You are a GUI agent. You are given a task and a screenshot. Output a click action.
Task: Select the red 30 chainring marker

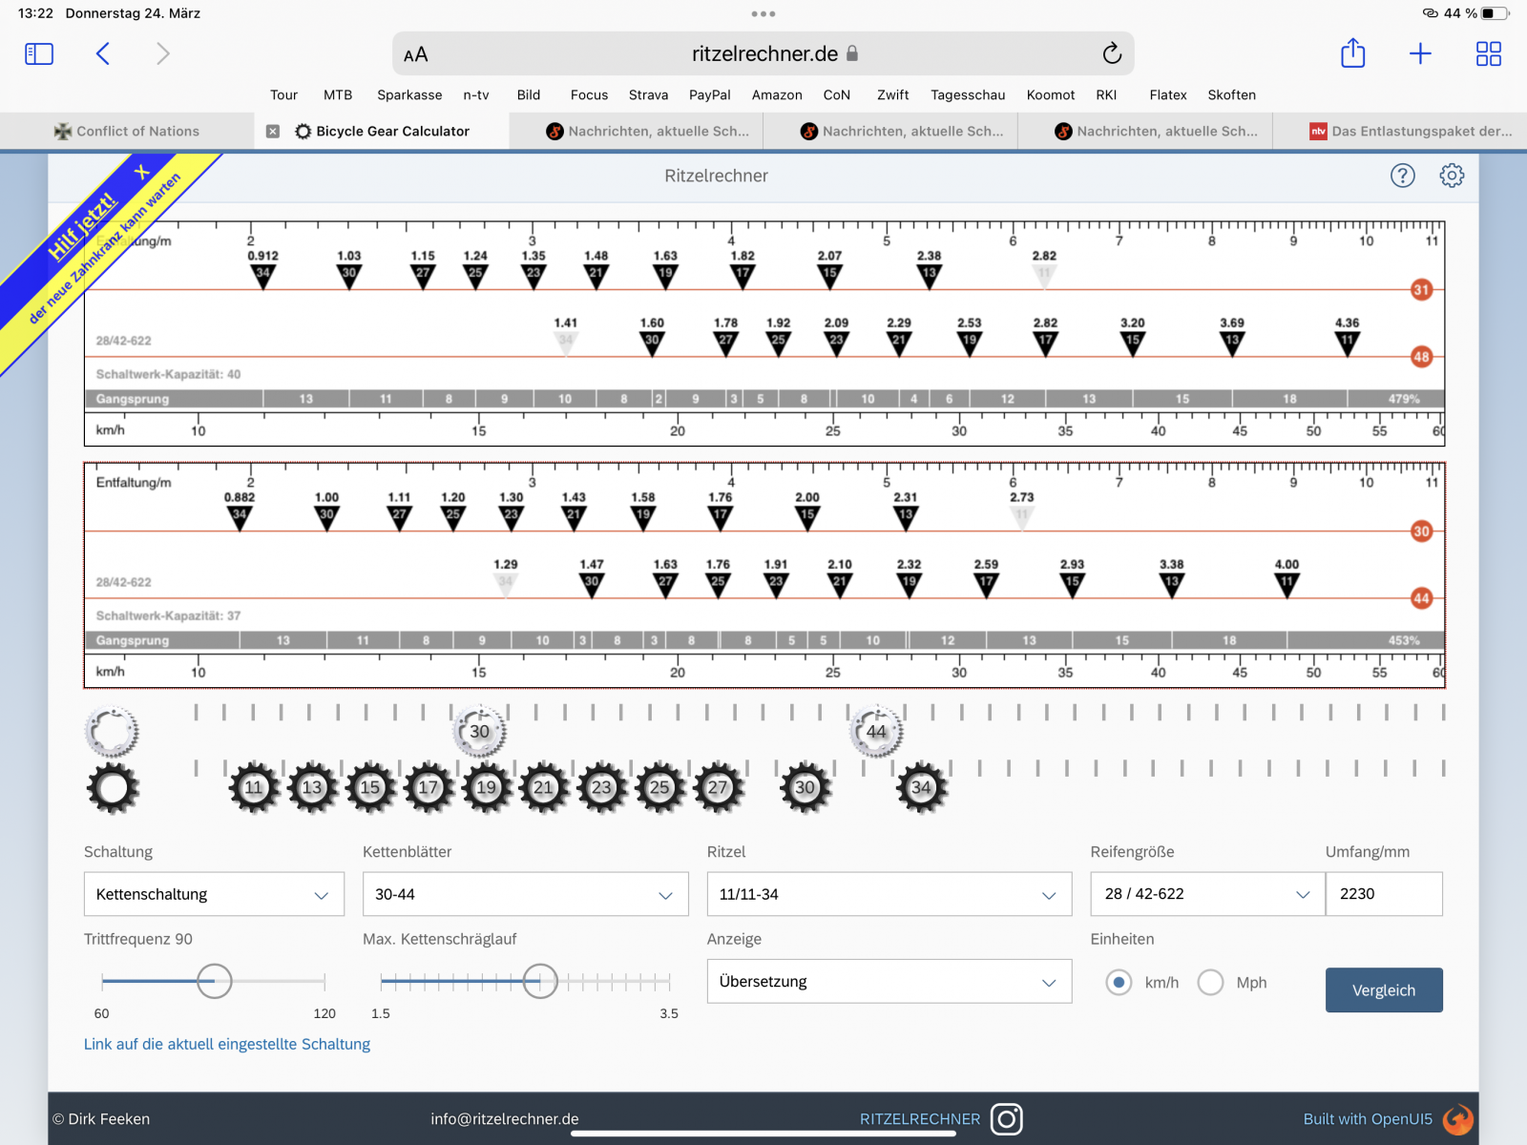coord(1421,531)
